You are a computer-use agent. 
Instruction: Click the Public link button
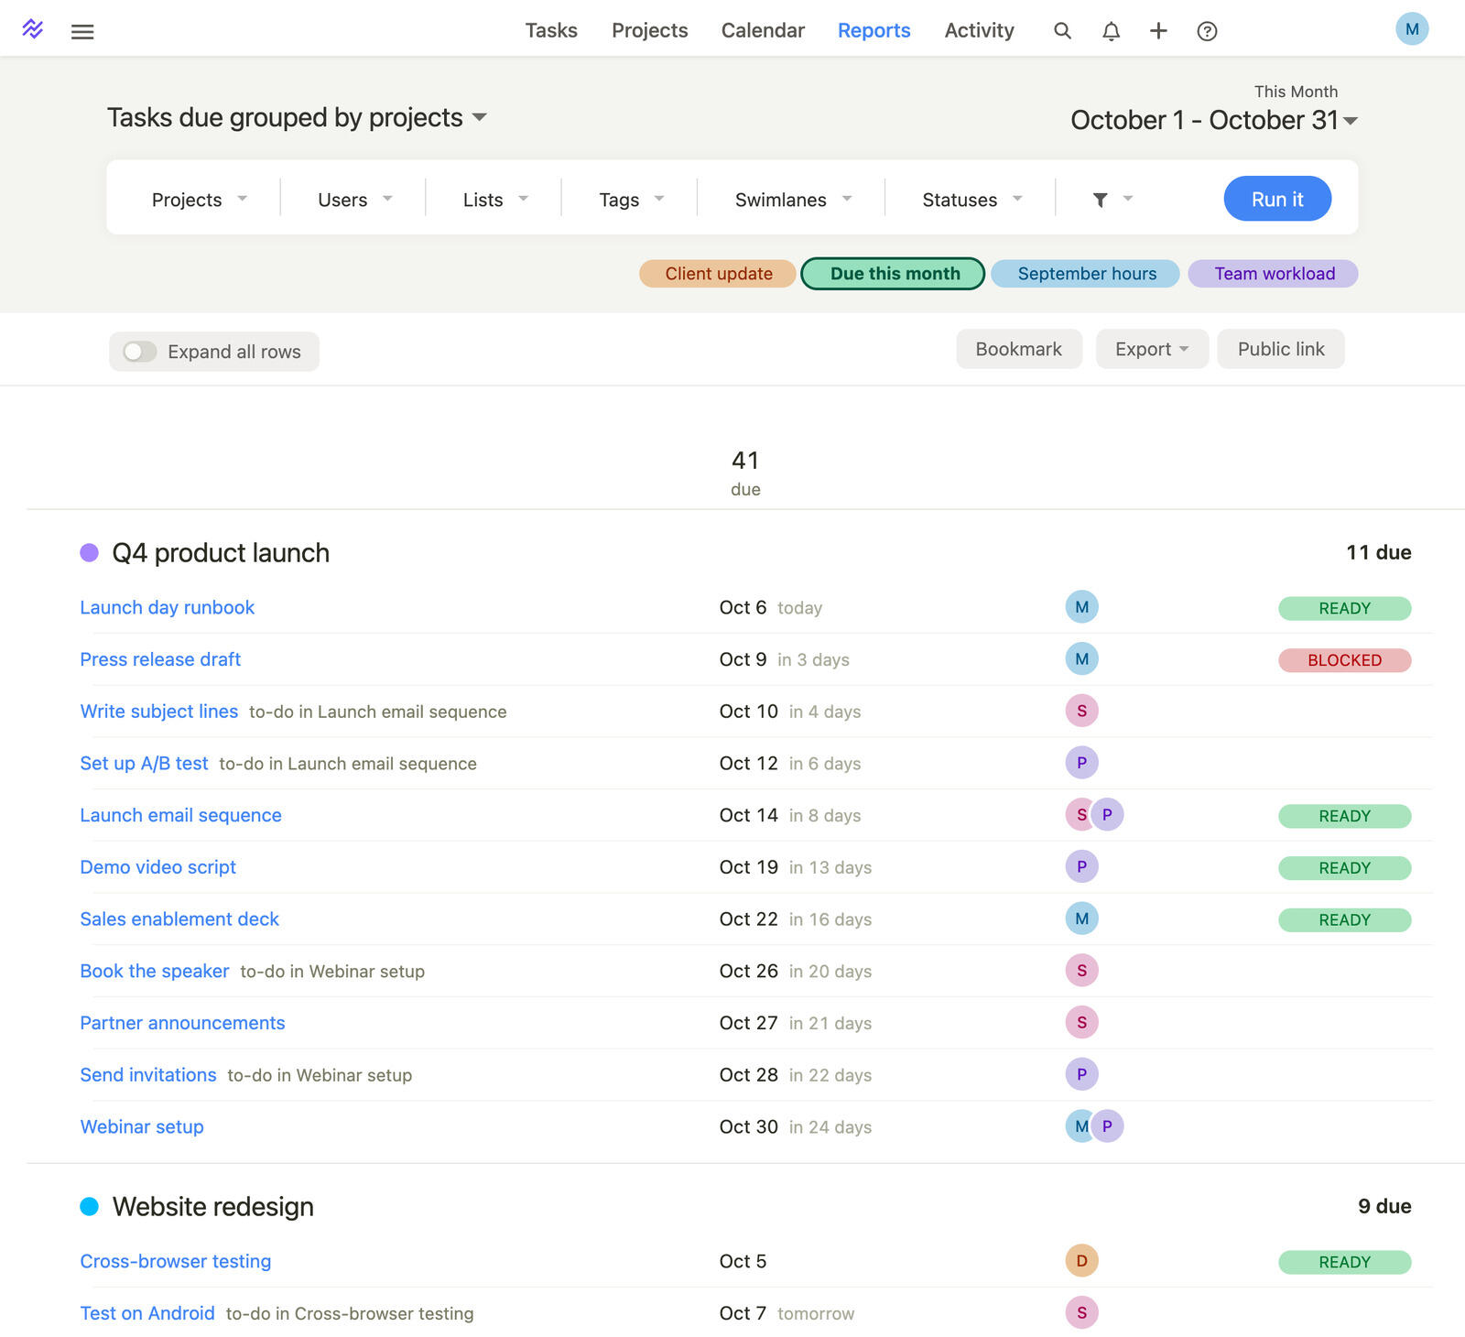pyautogui.click(x=1281, y=349)
